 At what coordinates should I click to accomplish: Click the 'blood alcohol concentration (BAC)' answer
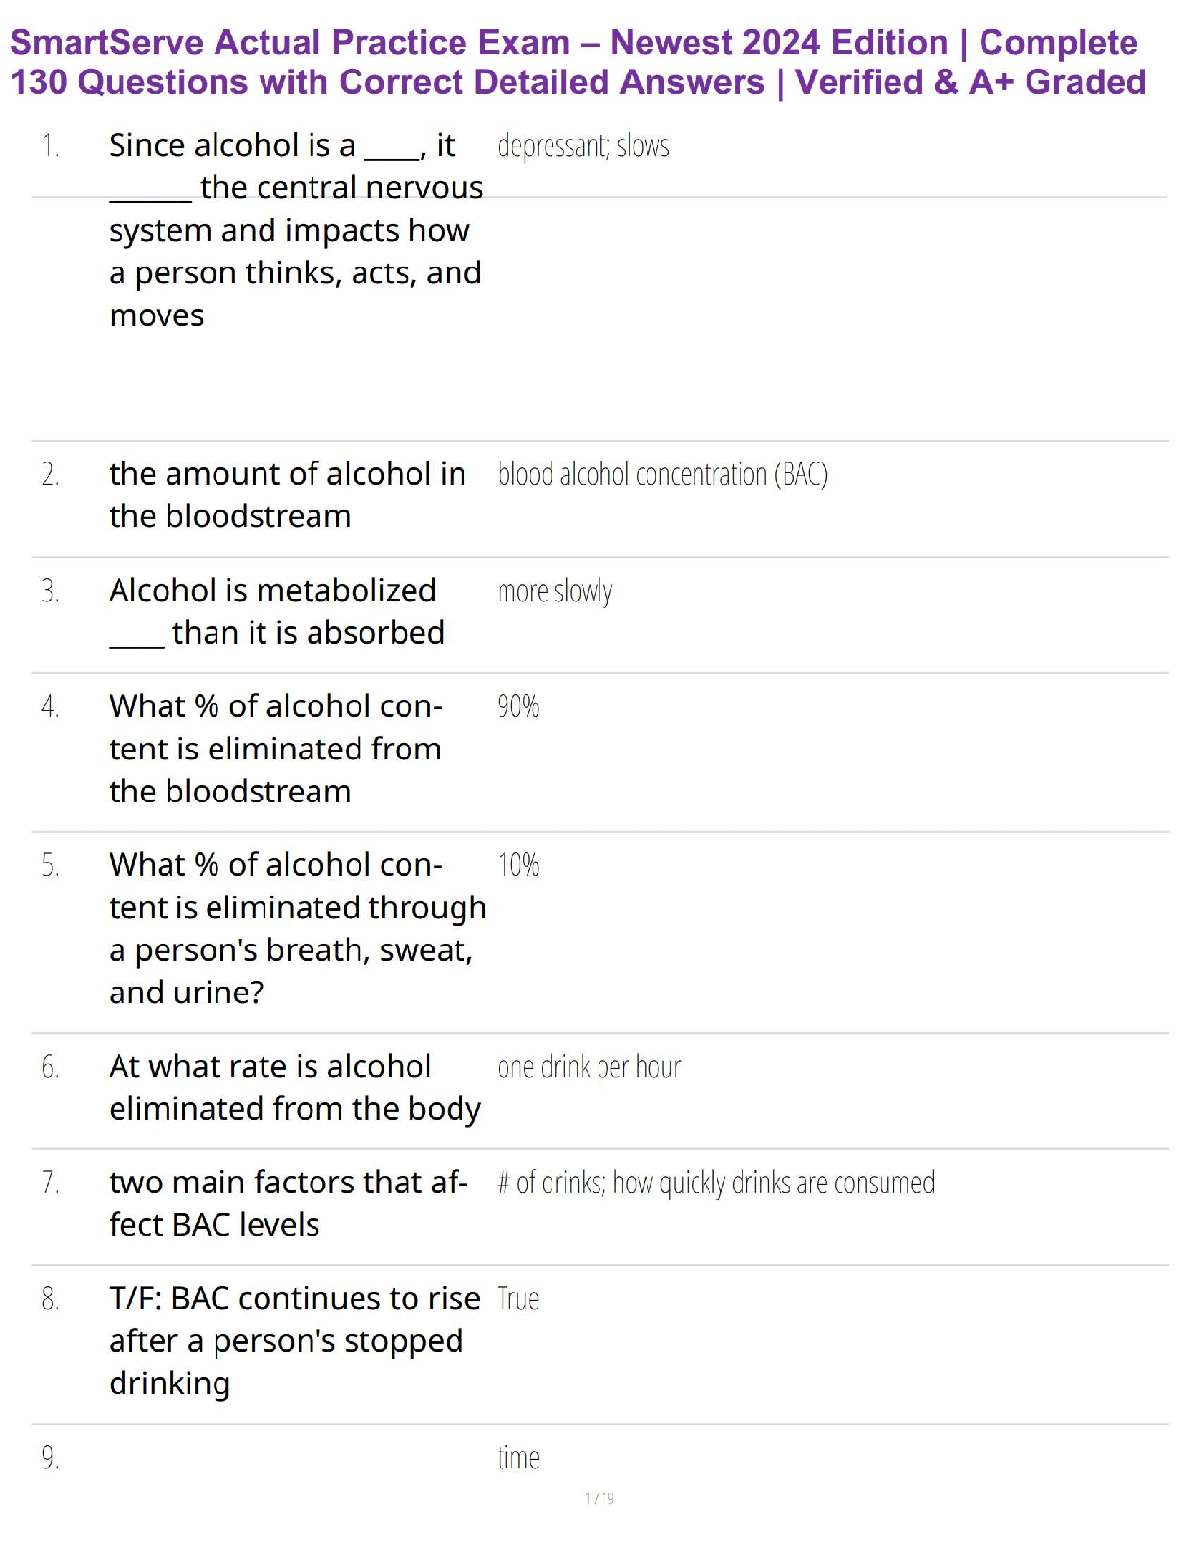pyautogui.click(x=662, y=475)
